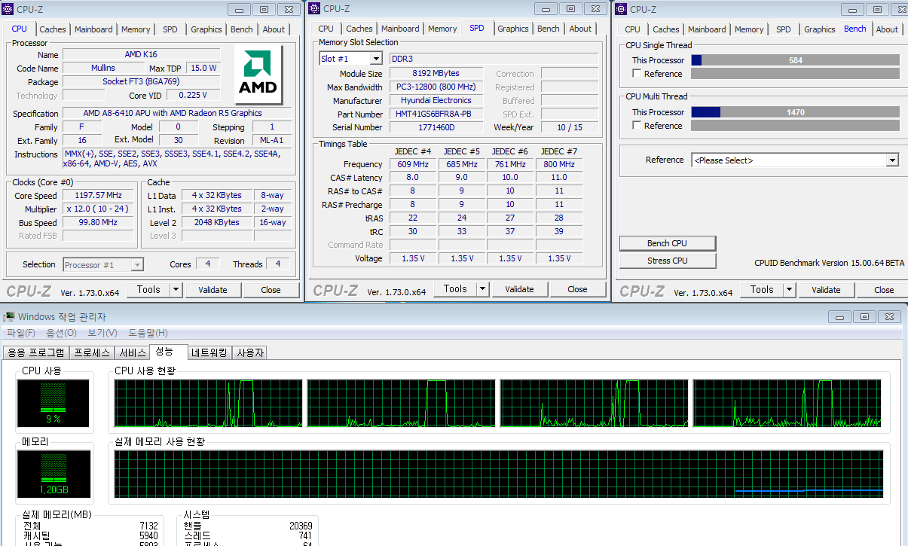Open 파일(F) menu in Task Manager
The image size is (908, 546).
(x=21, y=333)
